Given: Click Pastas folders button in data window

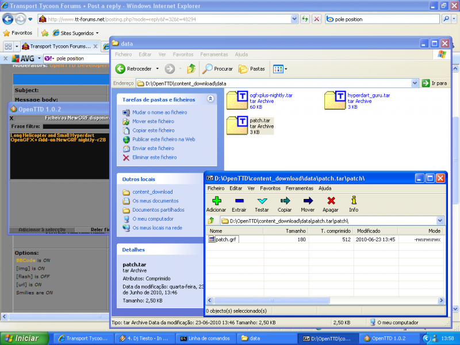Looking at the screenshot, I should click(x=252, y=69).
